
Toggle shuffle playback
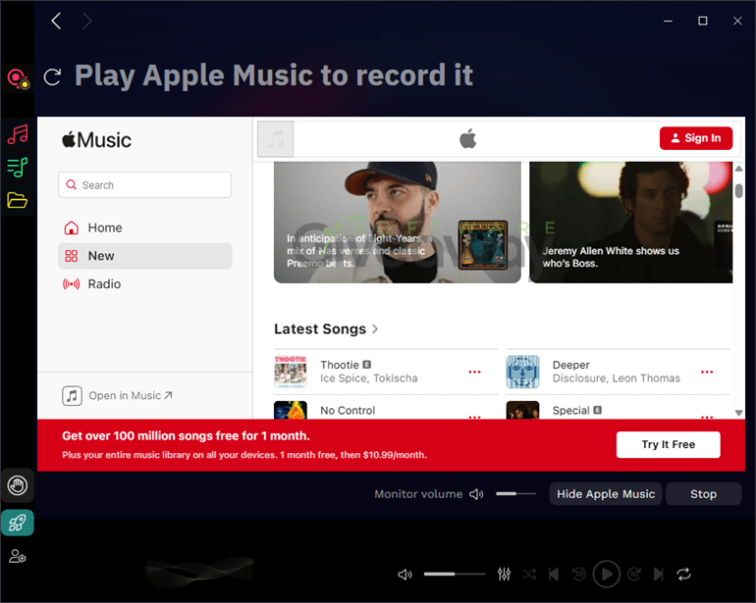coord(529,575)
